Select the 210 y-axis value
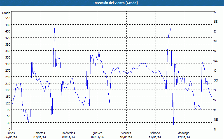 tap(8, 83)
